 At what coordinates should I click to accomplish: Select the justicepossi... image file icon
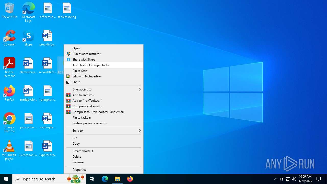tap(28, 149)
